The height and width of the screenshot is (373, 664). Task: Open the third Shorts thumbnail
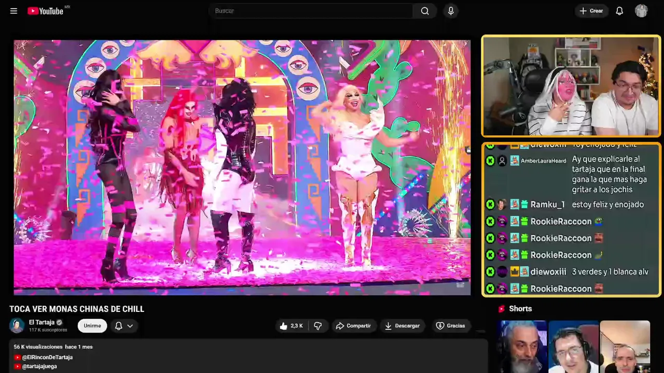coord(625,347)
